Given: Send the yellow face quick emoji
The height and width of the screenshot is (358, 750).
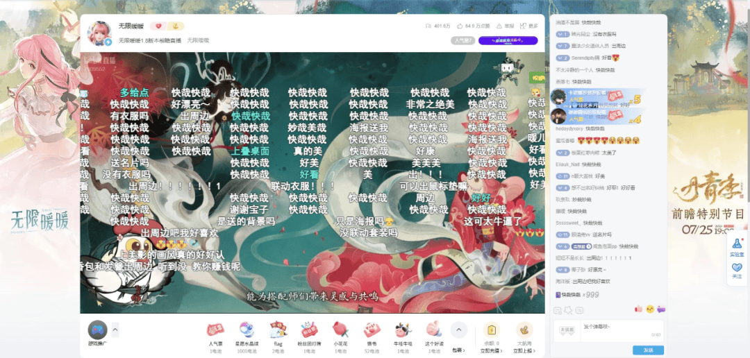Looking at the screenshot, I should [x=650, y=309].
